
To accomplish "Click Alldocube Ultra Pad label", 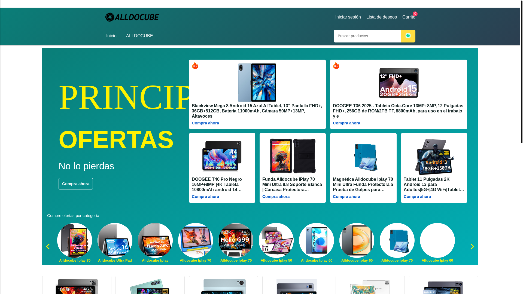I will point(115,261).
